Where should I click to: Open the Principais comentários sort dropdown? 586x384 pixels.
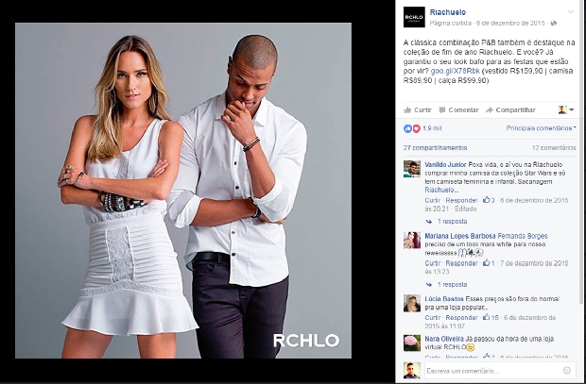[542, 128]
